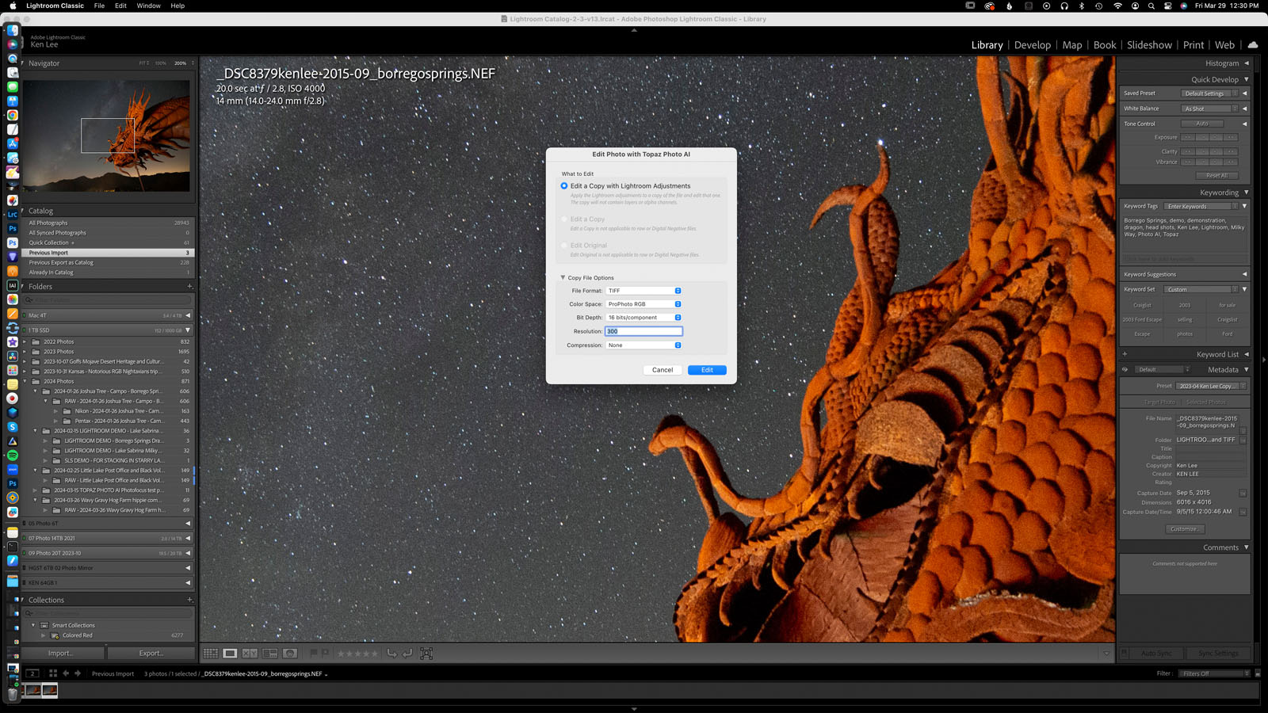
Task: Switch to Grid view in the toolbar
Action: (210, 654)
